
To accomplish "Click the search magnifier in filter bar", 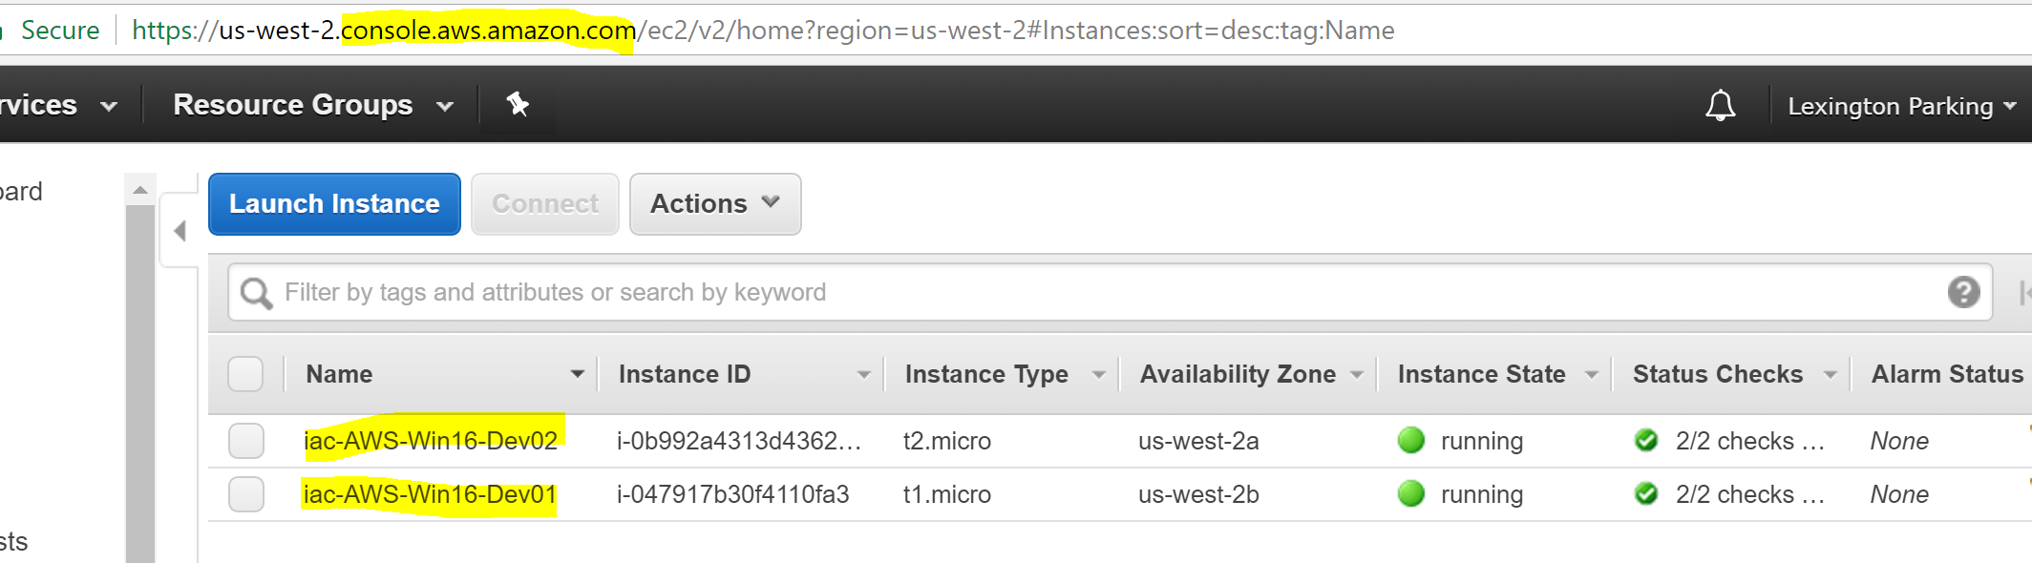I will (254, 292).
